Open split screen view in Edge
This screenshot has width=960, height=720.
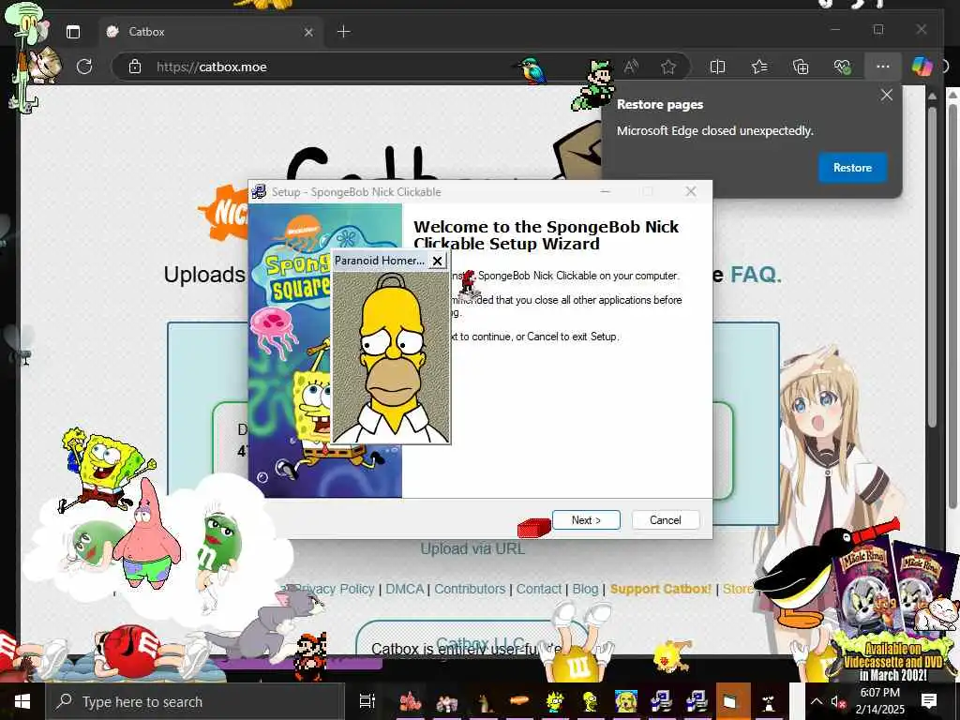click(717, 67)
